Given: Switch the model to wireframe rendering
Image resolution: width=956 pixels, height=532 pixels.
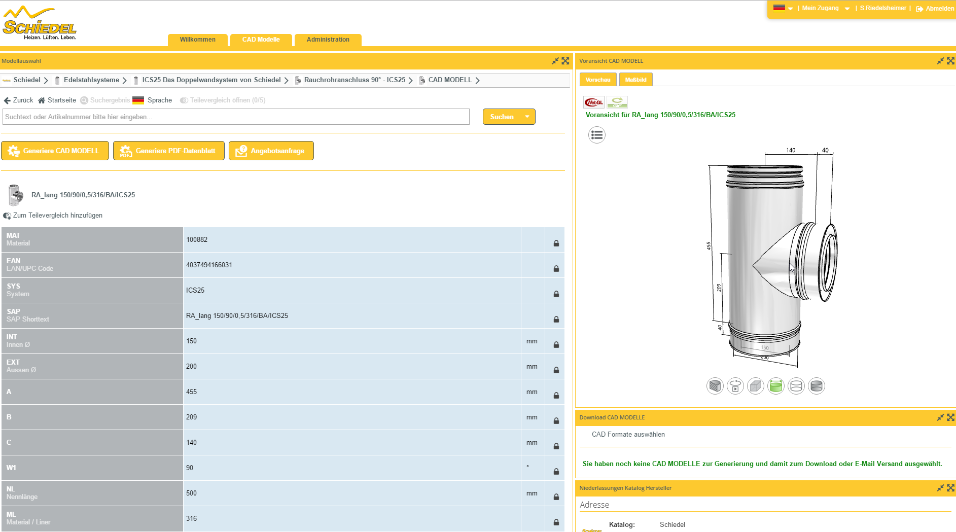Looking at the screenshot, I should 796,386.
